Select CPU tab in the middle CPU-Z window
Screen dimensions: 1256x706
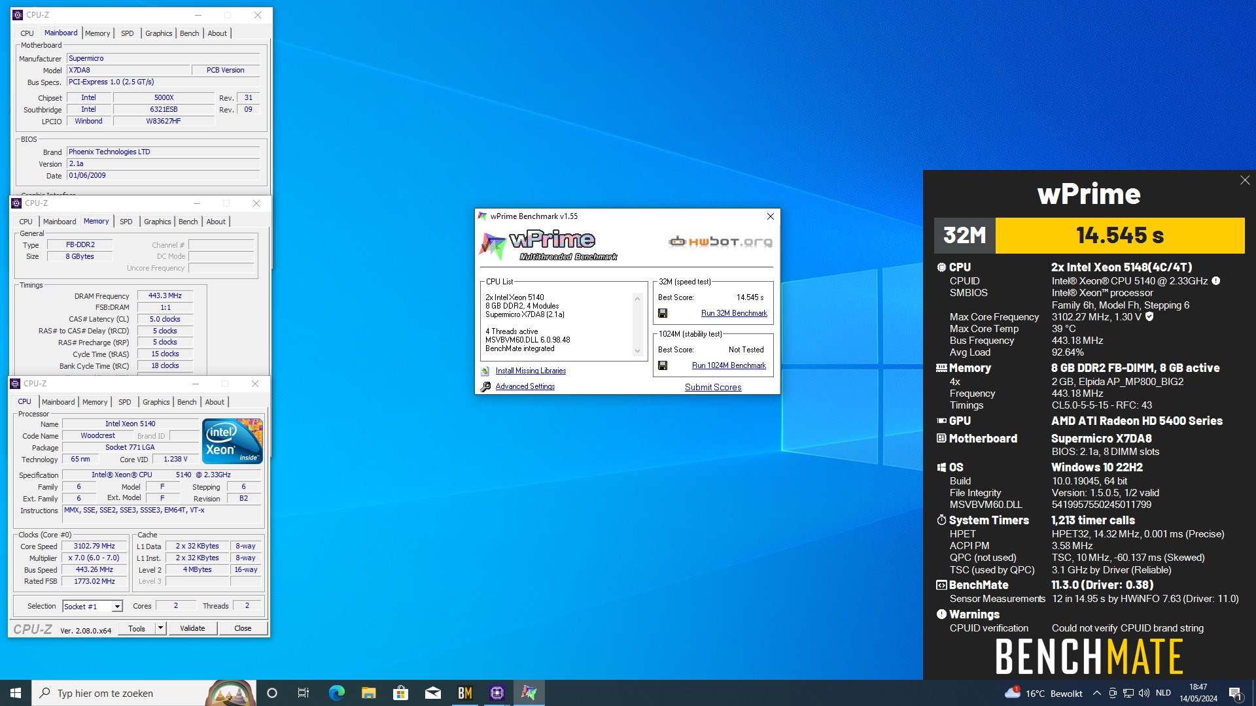[x=26, y=222]
